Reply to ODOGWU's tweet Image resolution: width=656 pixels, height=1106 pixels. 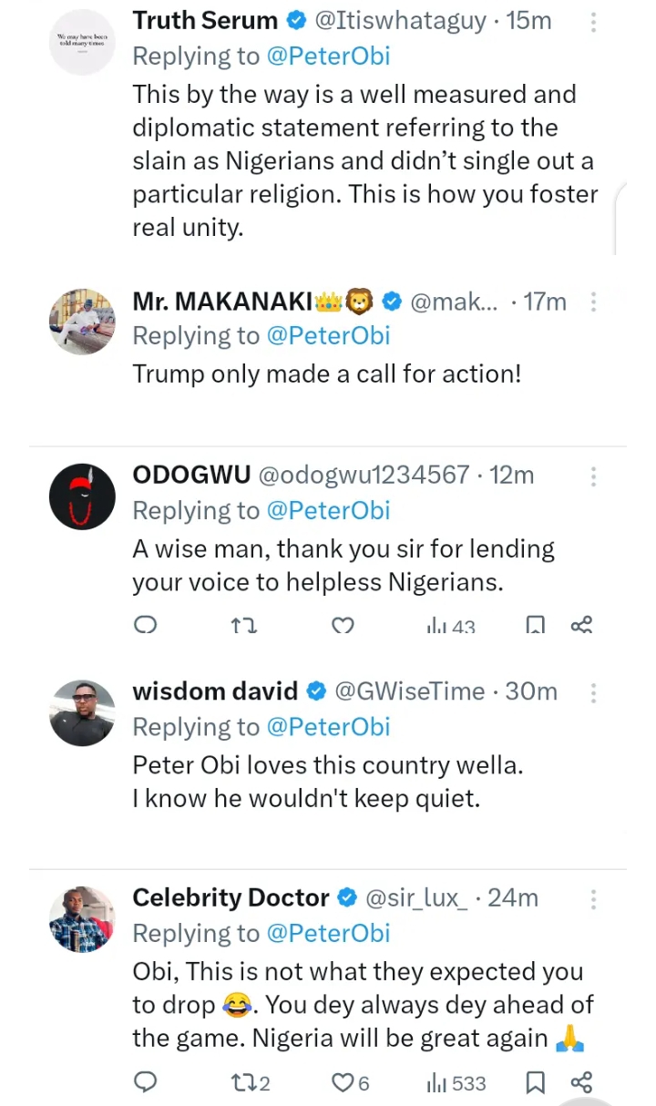pos(146,626)
